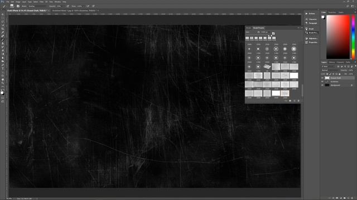Open the Properties panel
The image size is (357, 200).
tap(311, 42)
